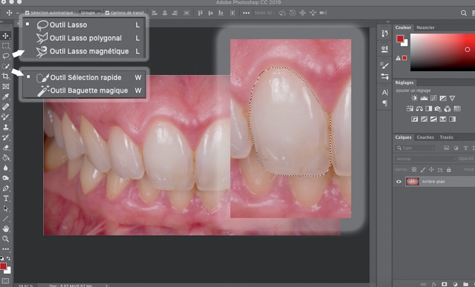Select the Type tool (T)
The image size is (475, 287).
click(x=6, y=198)
